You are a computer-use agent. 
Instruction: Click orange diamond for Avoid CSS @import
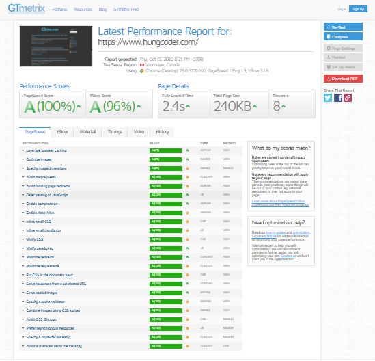187,319
